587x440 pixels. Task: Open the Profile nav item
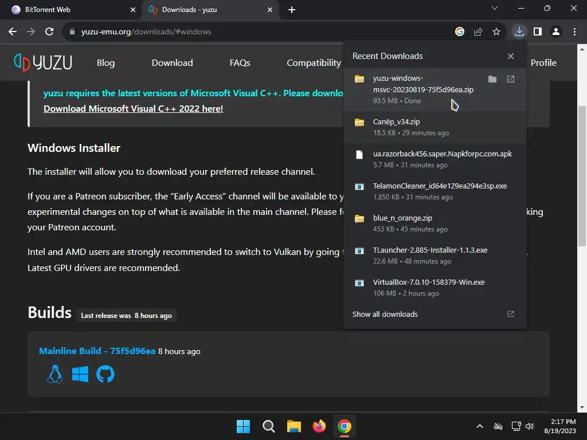coord(543,63)
